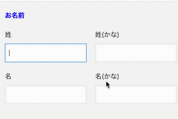Click the blue お名前 title text
This screenshot has width=178, height=119.
[x=15, y=15]
